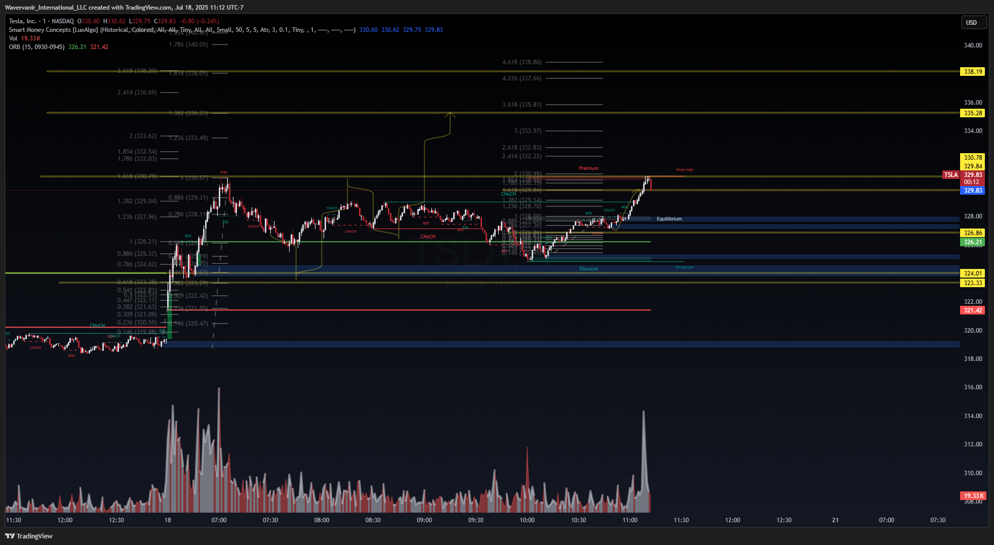Click the 0.786 (324.62) fib level label
The image size is (994, 545).
pyautogui.click(x=137, y=264)
